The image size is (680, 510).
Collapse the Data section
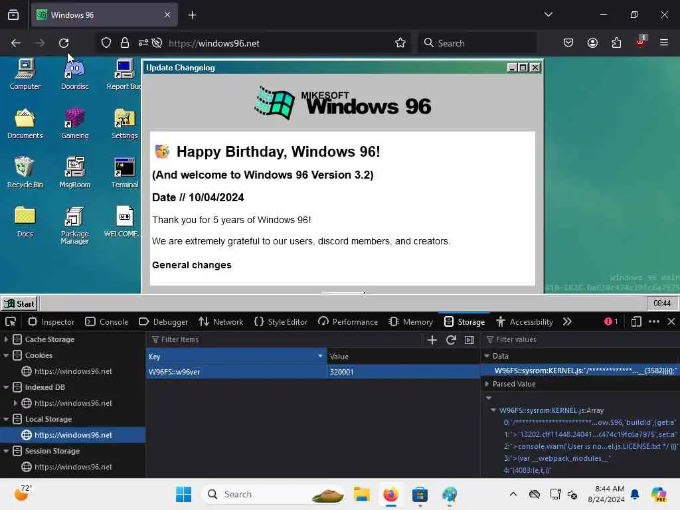(x=487, y=356)
